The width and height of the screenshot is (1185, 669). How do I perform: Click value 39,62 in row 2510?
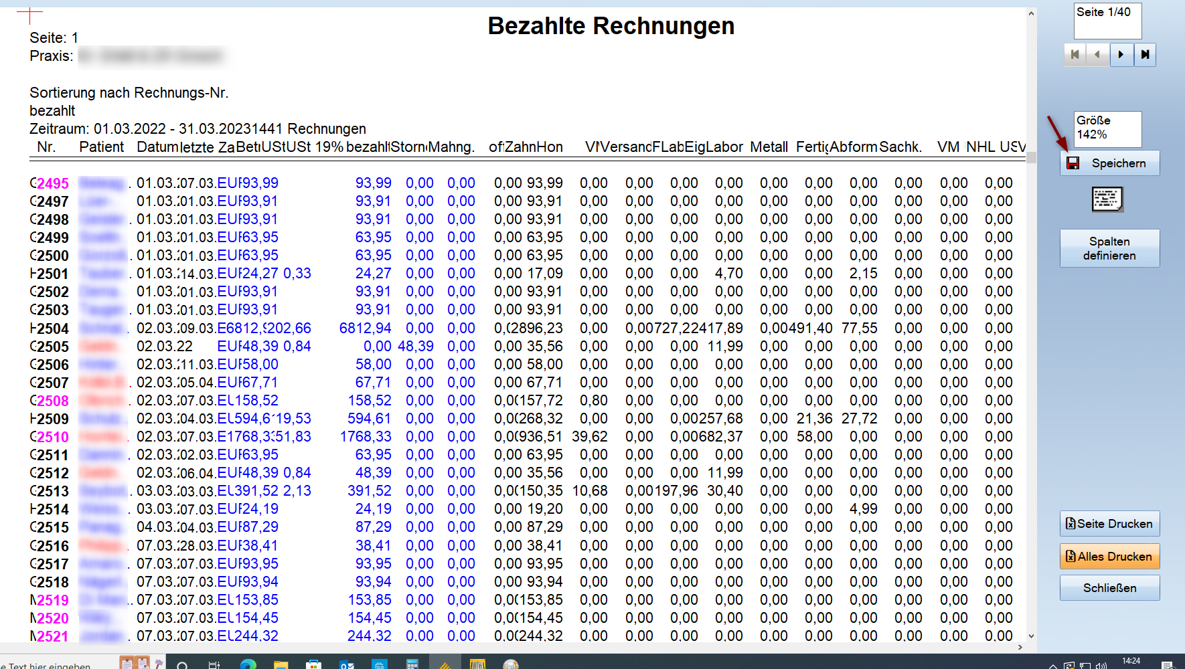pos(589,436)
